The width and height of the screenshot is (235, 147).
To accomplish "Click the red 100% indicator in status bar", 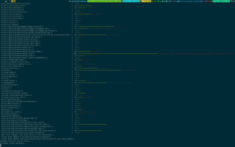I will tap(209, 1).
